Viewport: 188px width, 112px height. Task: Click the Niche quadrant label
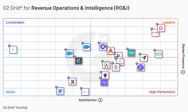(11, 92)
